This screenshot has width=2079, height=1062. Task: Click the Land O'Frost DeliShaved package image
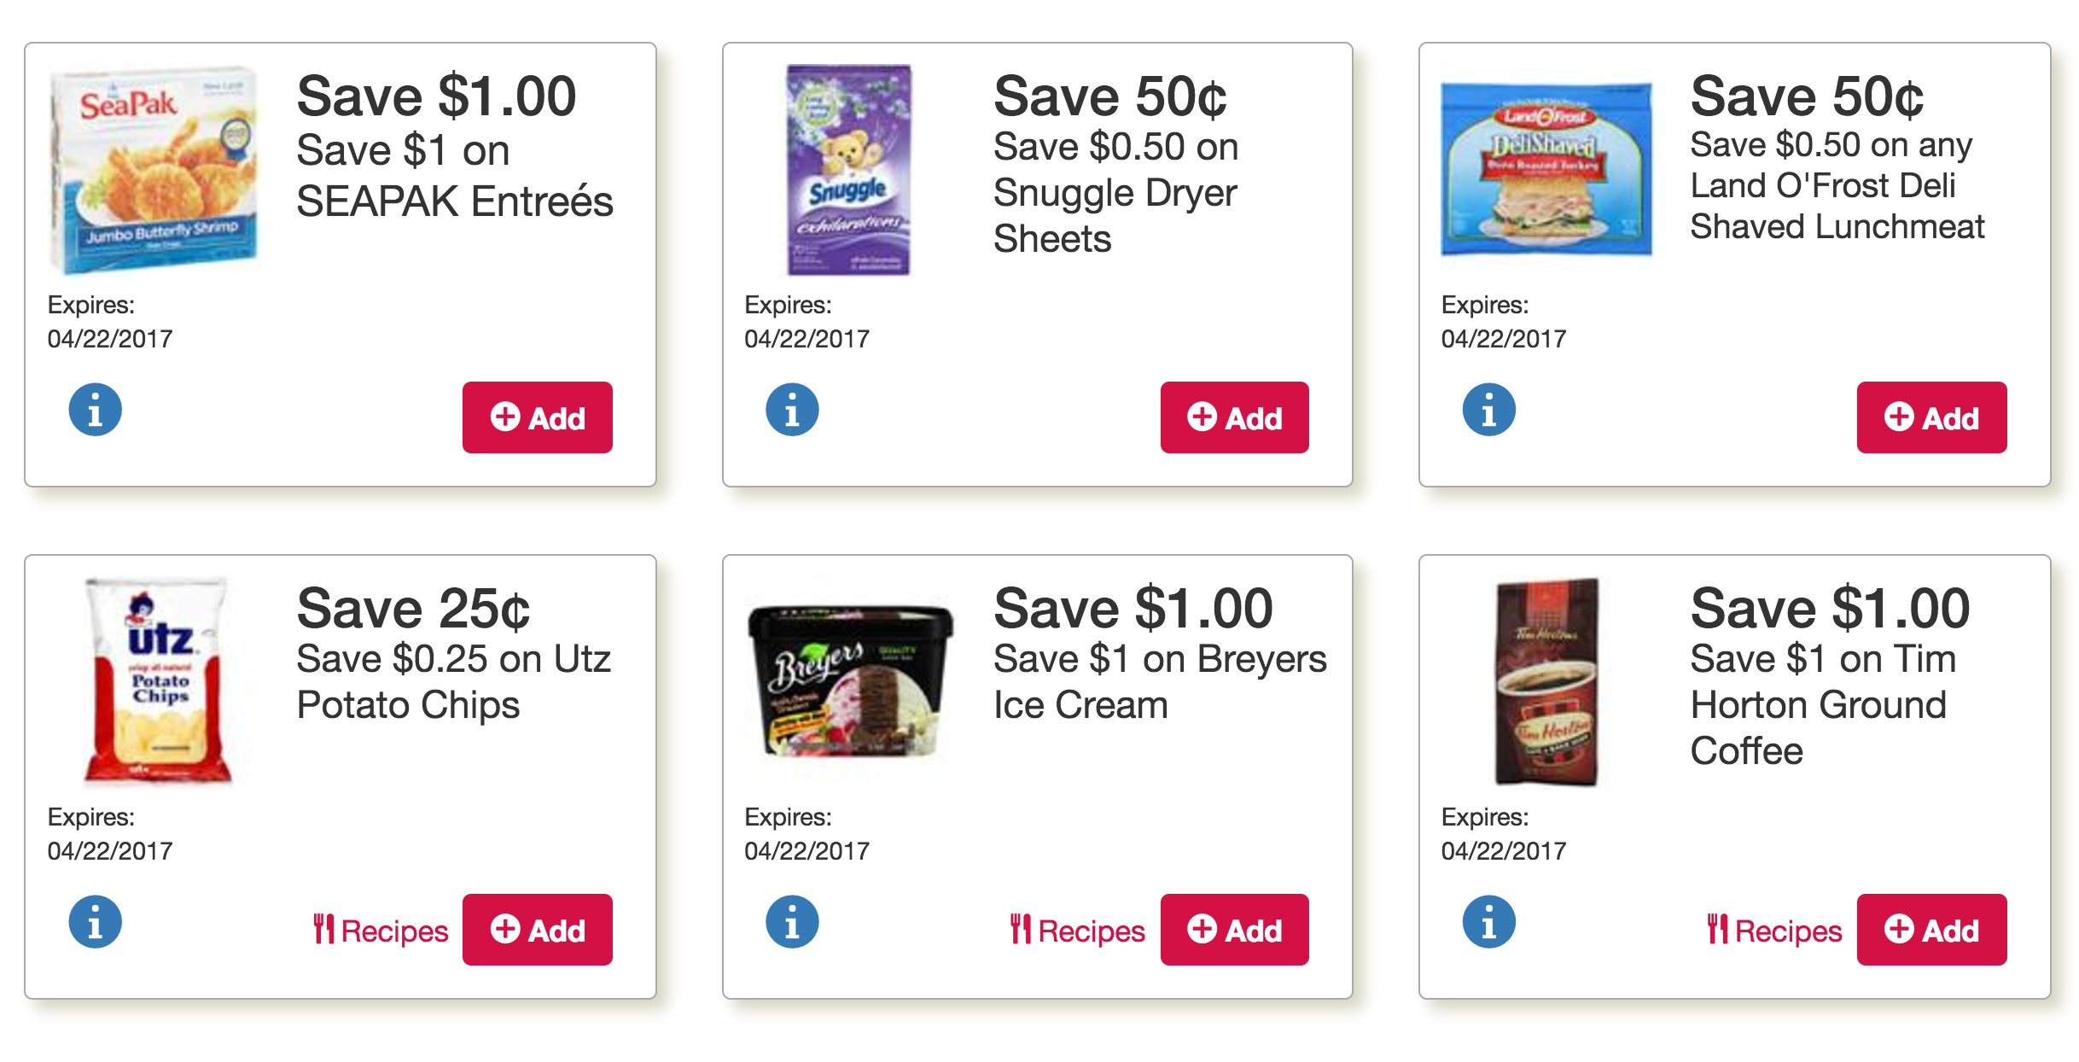coord(1546,169)
